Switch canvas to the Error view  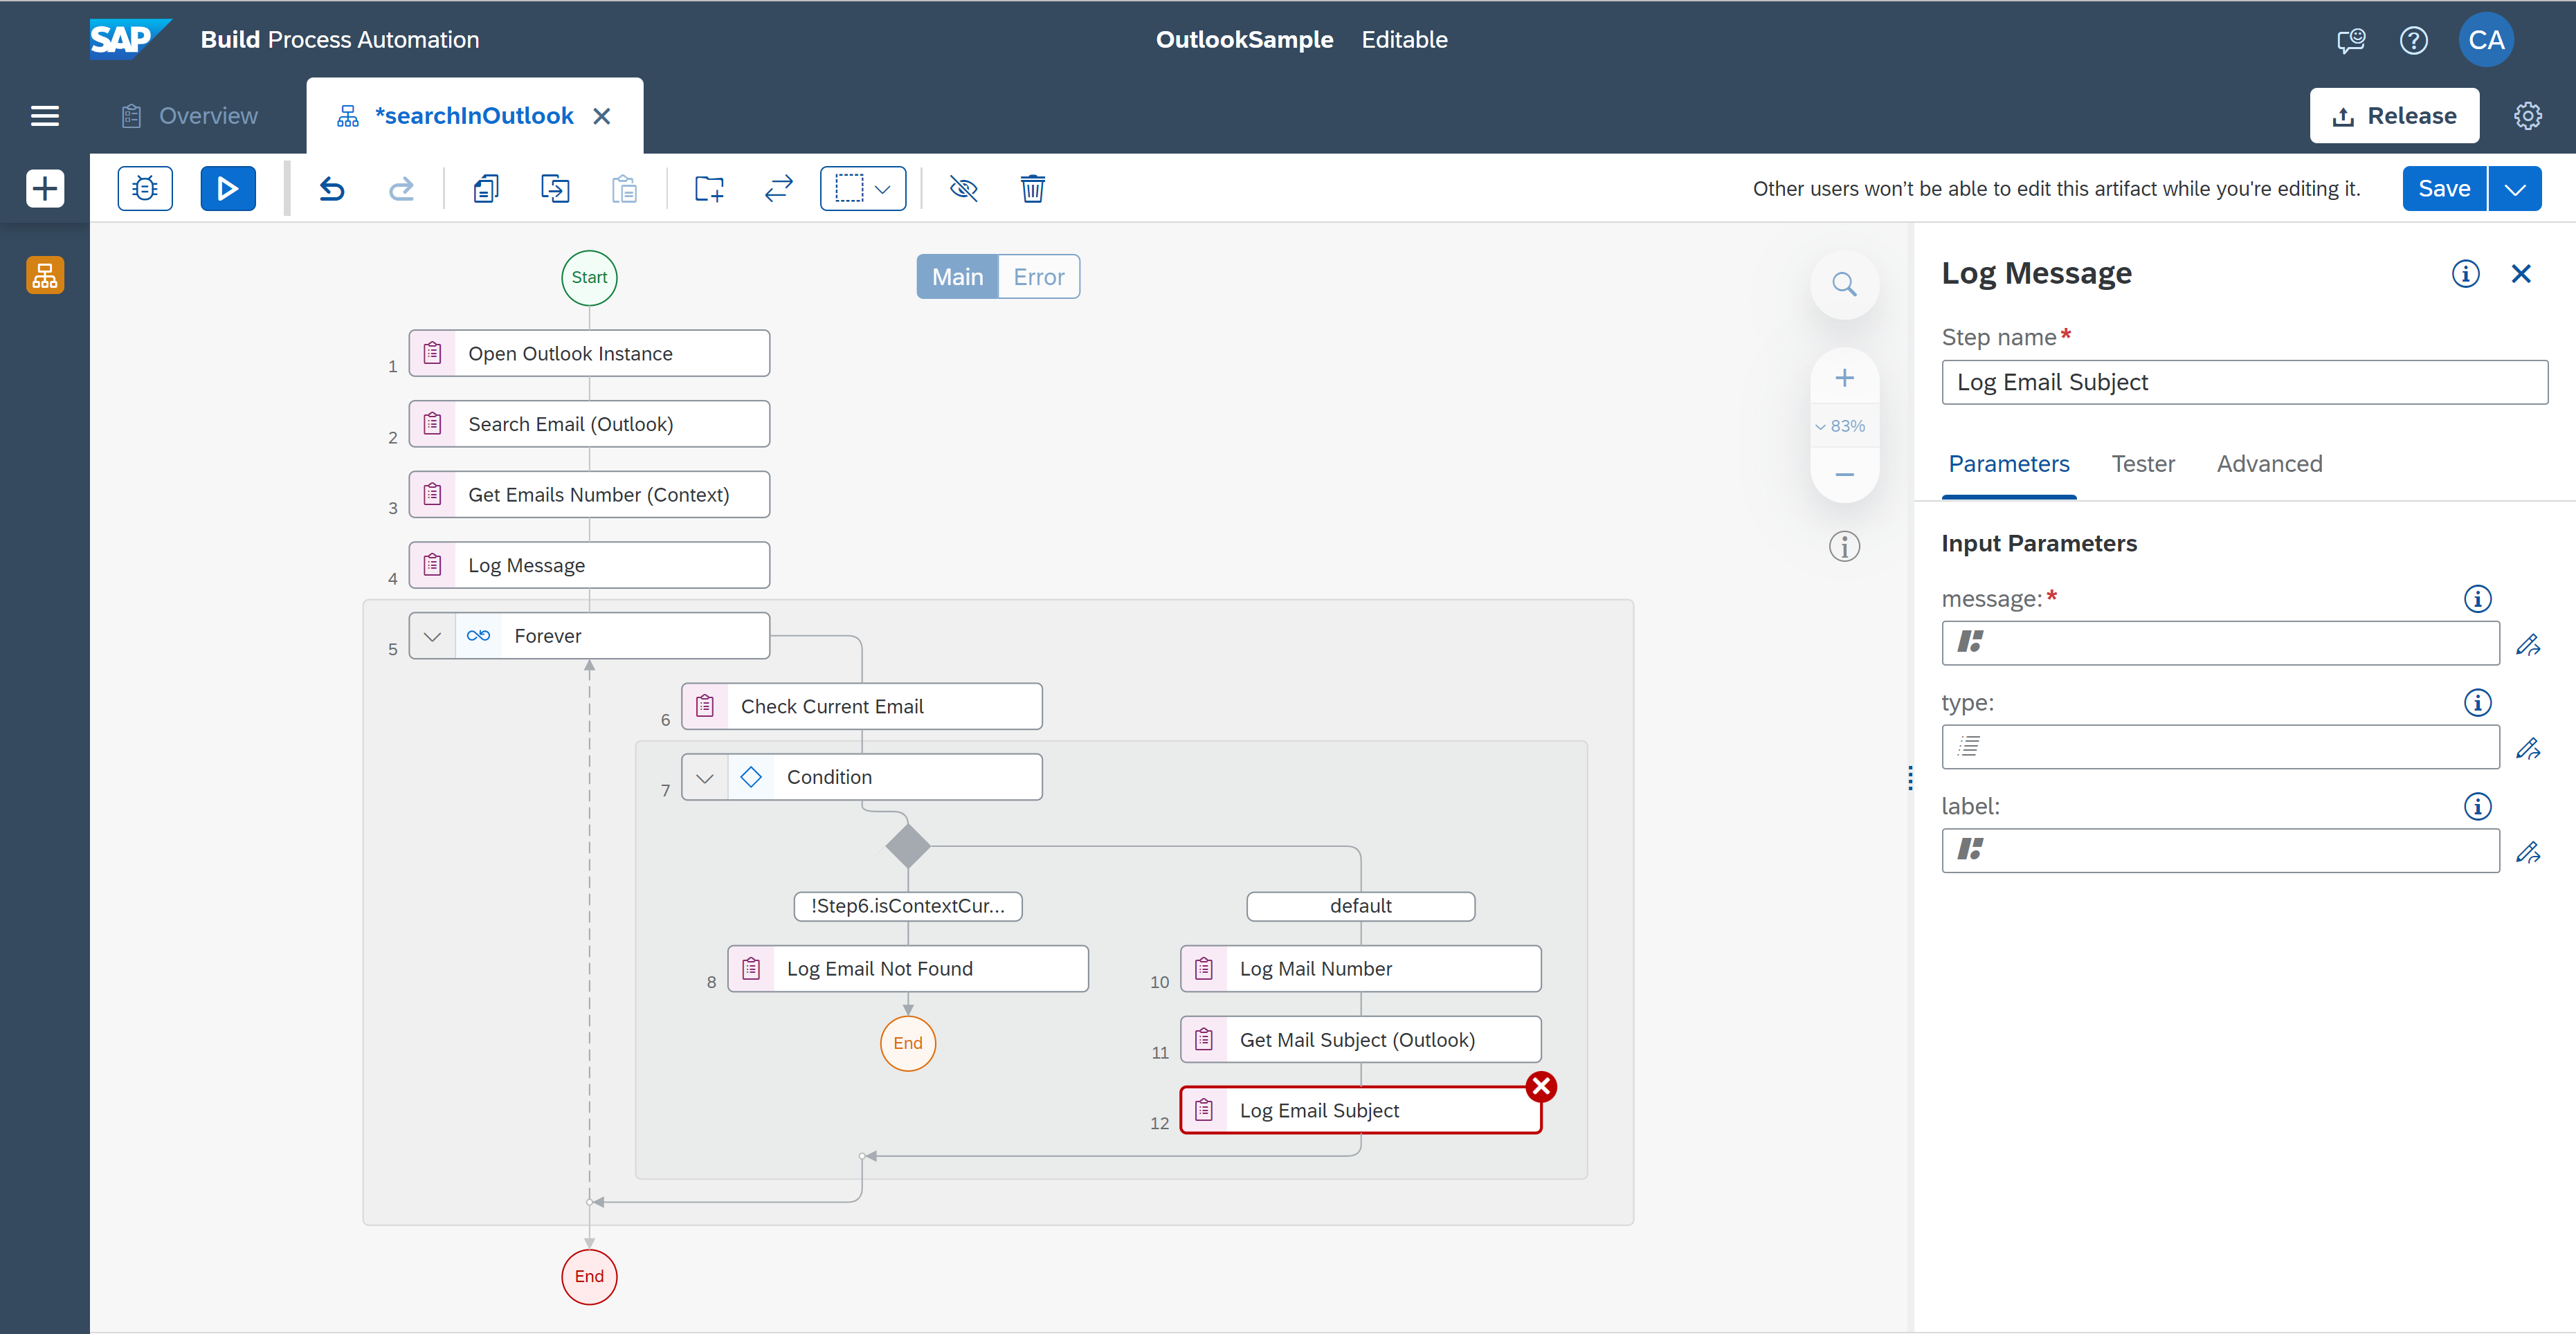tap(1039, 277)
